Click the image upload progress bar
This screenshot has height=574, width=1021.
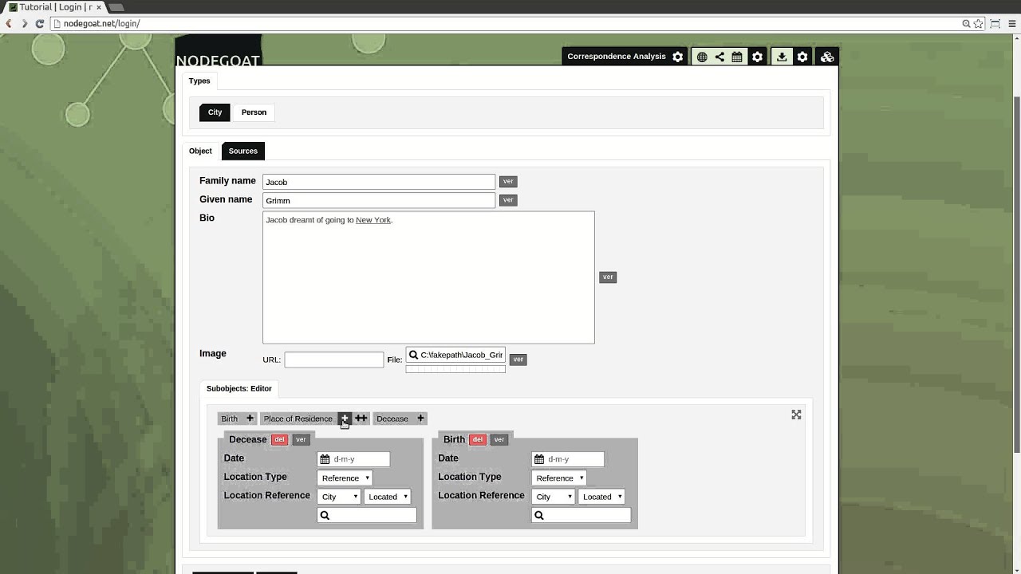coord(455,369)
